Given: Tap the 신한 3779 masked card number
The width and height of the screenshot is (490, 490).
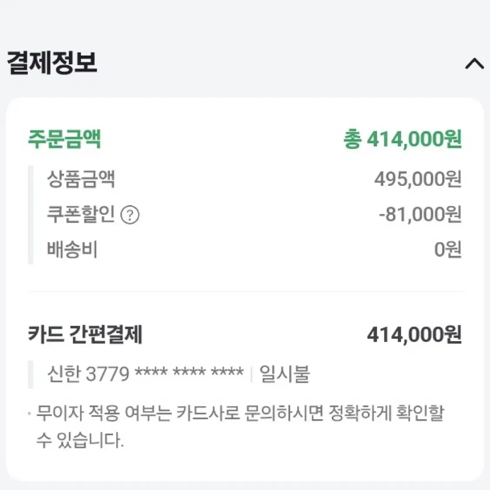Looking at the screenshot, I should [x=146, y=374].
